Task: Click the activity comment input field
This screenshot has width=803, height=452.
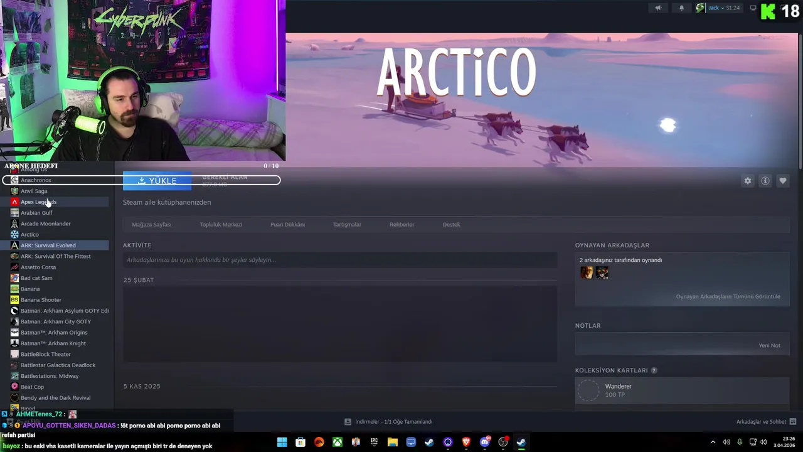Action: (340, 260)
